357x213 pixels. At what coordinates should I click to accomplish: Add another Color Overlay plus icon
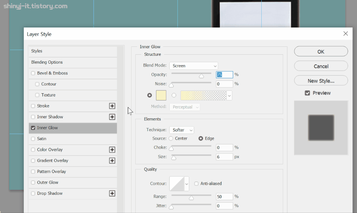pos(112,150)
